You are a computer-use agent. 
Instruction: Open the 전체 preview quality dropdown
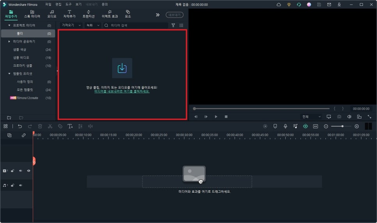pyautogui.click(x=311, y=117)
